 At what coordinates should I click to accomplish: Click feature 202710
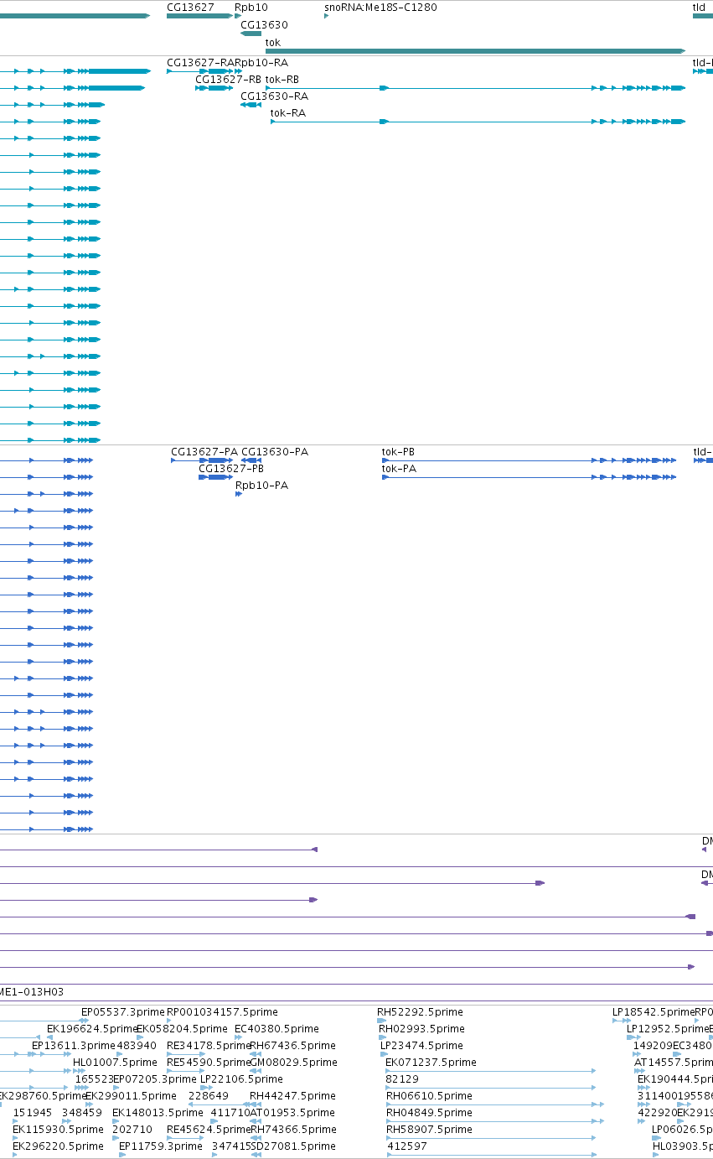[x=132, y=1130]
